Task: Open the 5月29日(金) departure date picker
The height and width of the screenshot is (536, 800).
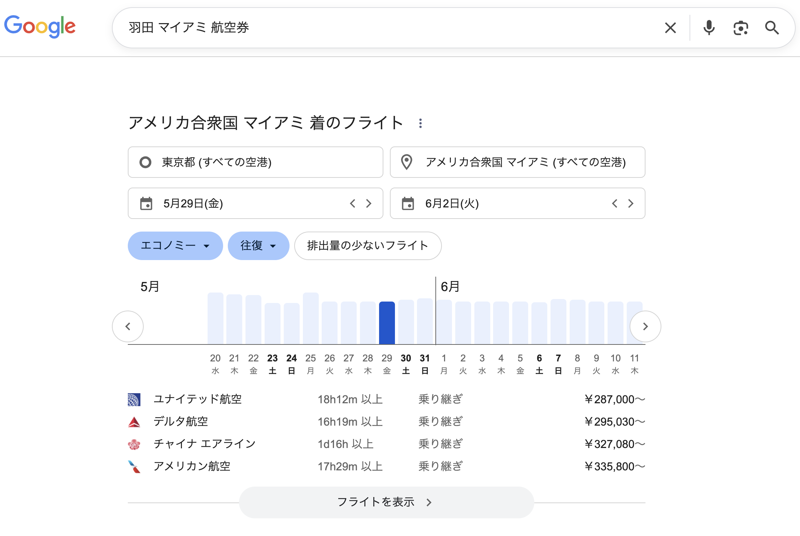Action: click(x=256, y=203)
